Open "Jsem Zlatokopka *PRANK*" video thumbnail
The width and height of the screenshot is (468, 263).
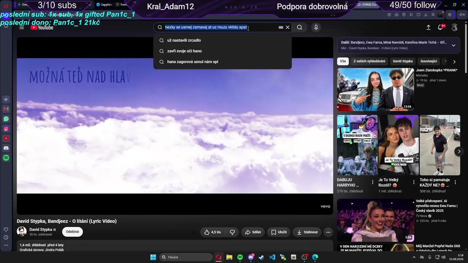(x=375, y=89)
